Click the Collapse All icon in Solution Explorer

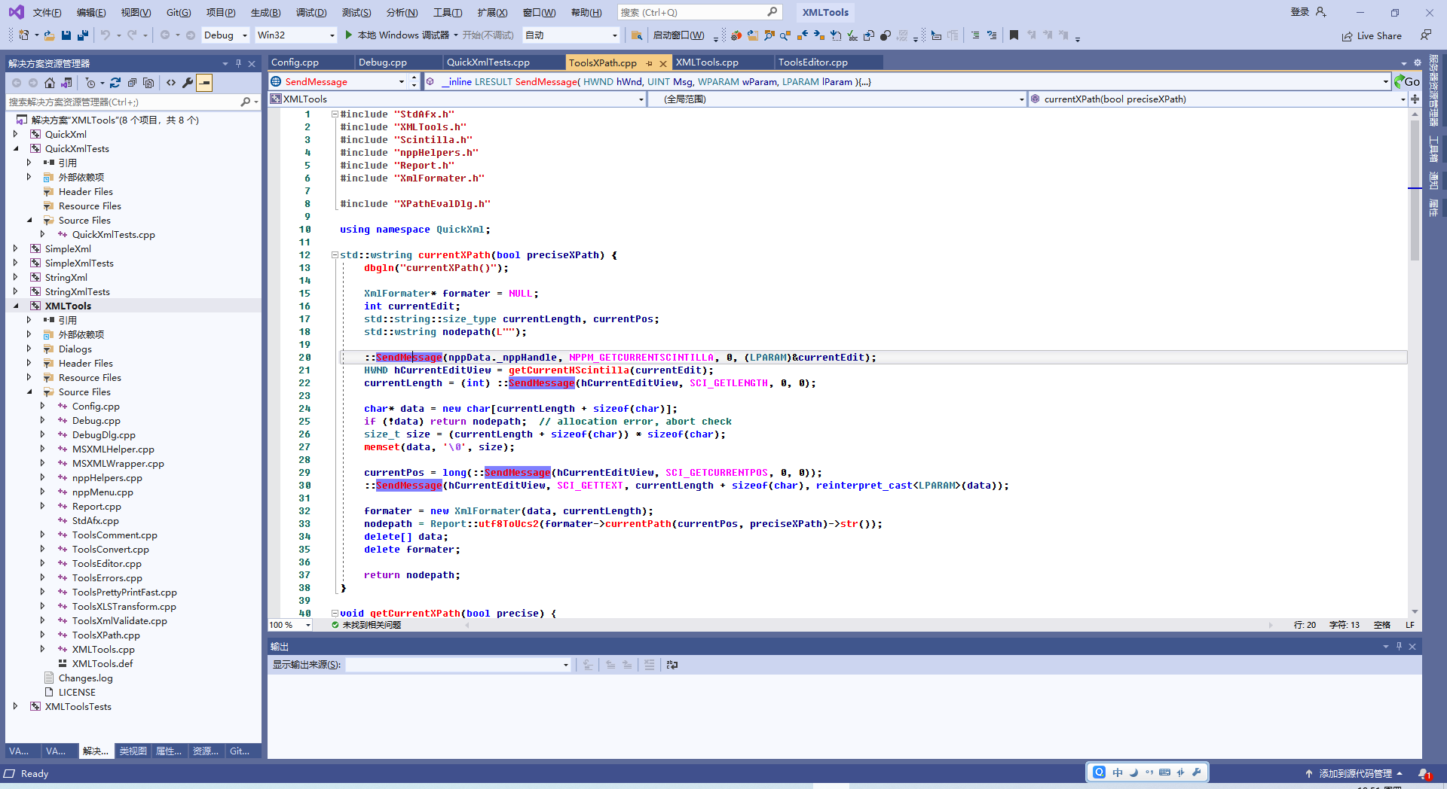pyautogui.click(x=133, y=83)
